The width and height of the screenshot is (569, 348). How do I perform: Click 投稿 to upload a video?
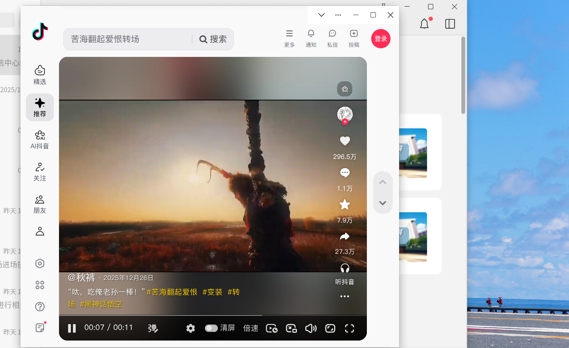click(354, 38)
